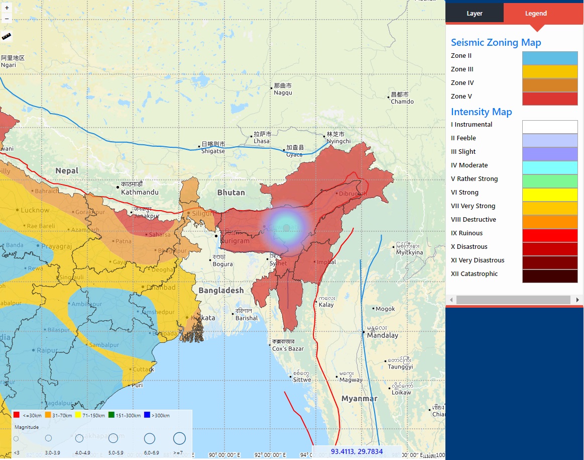
Task: Click the I Instrumental white swatch
Action: point(549,127)
